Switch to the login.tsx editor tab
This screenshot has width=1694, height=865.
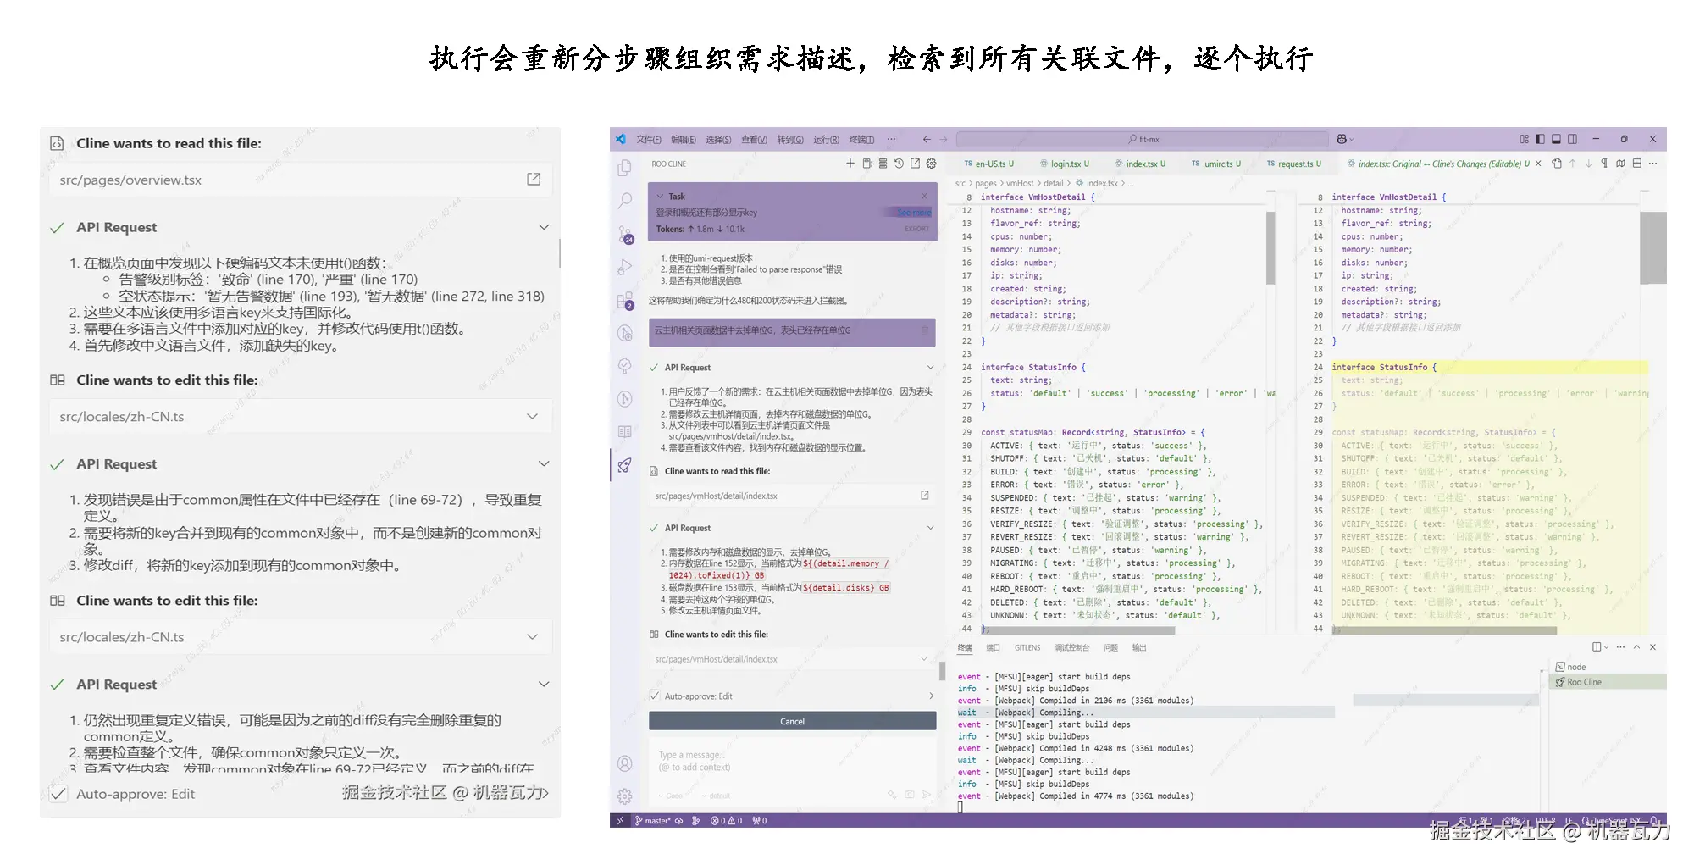point(1065,164)
